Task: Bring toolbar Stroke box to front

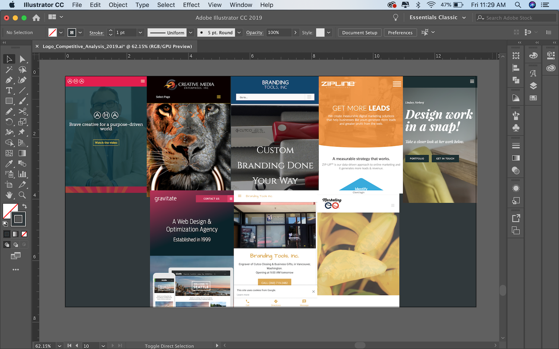Action: (x=18, y=219)
